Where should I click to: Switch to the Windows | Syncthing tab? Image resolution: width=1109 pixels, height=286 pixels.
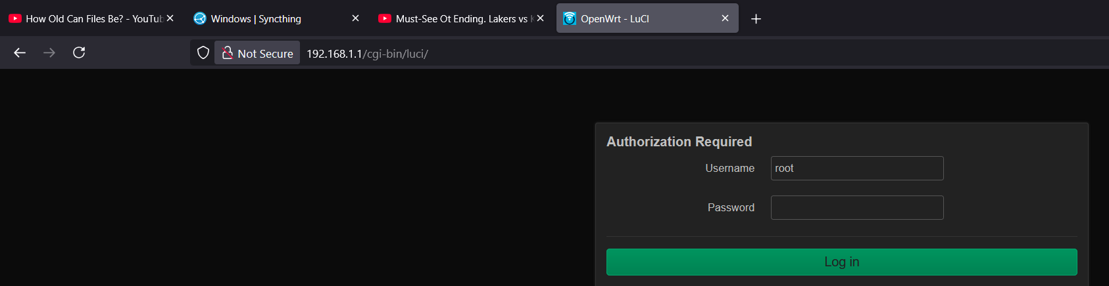[263, 19]
